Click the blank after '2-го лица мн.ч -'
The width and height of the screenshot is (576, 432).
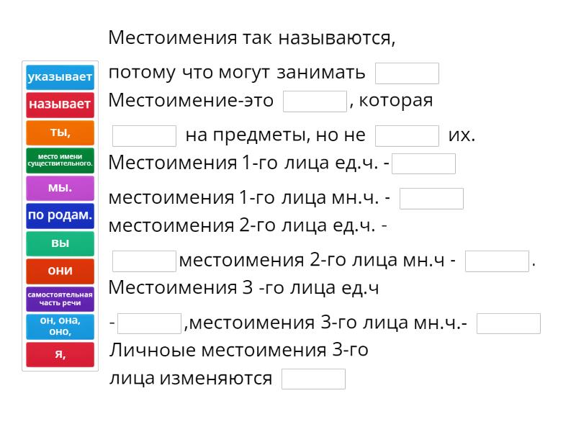tap(497, 261)
